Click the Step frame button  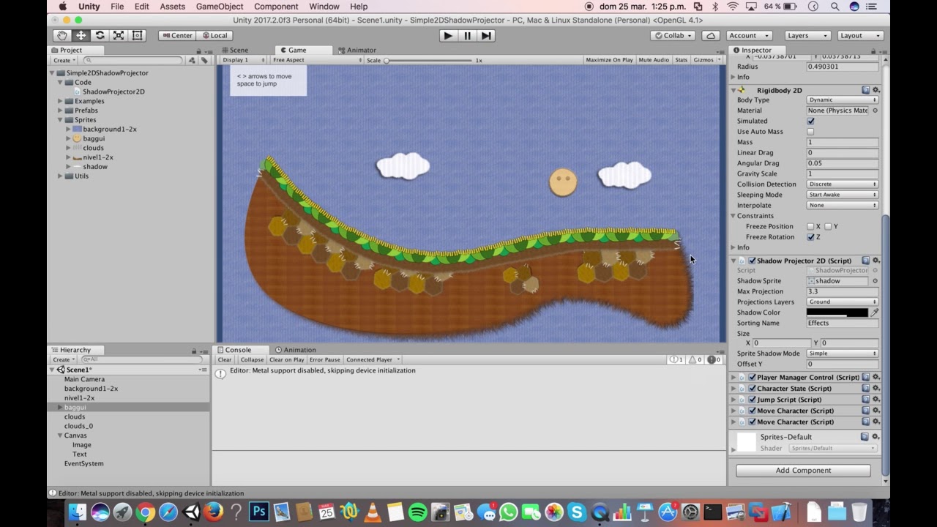(486, 35)
